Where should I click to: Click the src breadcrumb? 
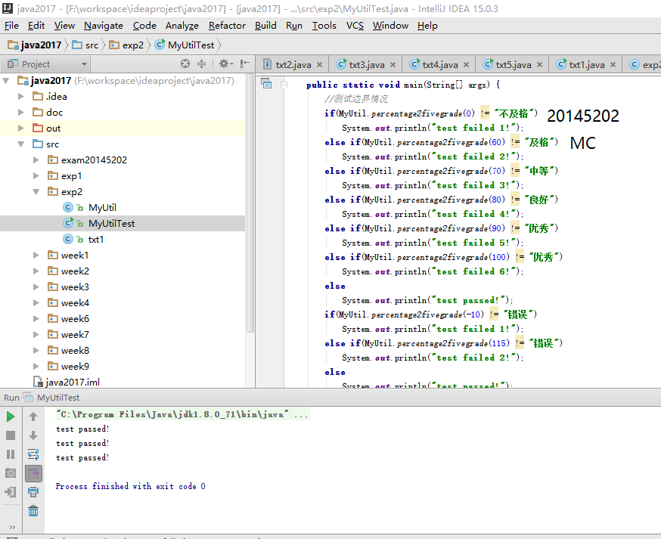(85, 45)
